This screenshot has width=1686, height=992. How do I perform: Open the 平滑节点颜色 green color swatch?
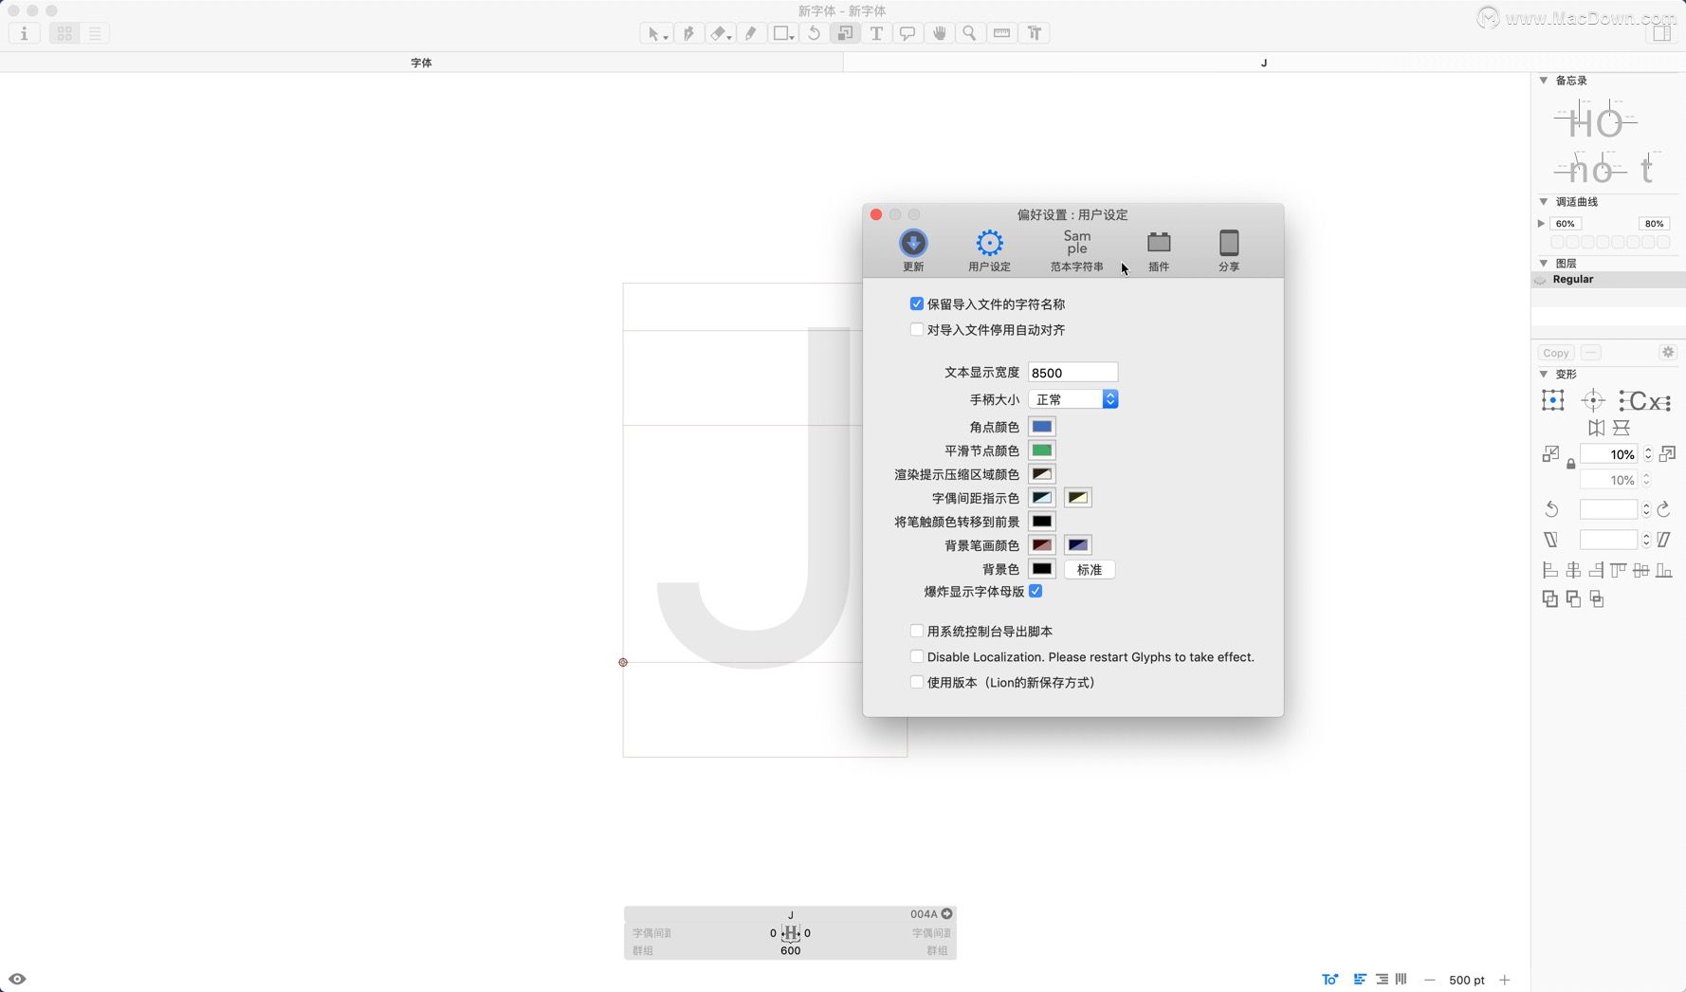coord(1040,450)
